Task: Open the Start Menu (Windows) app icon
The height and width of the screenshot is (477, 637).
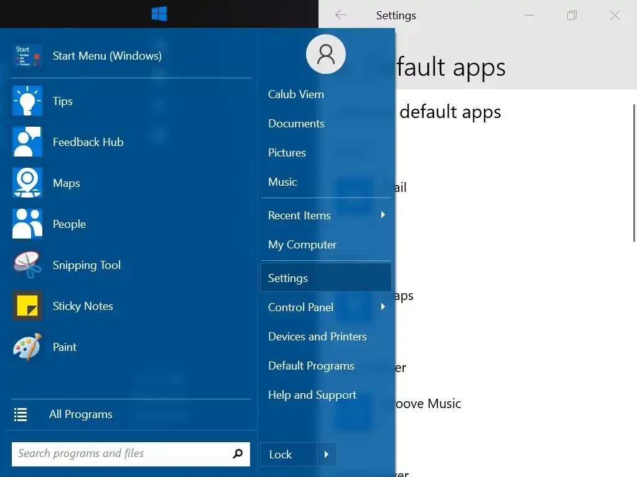Action: coord(27,56)
